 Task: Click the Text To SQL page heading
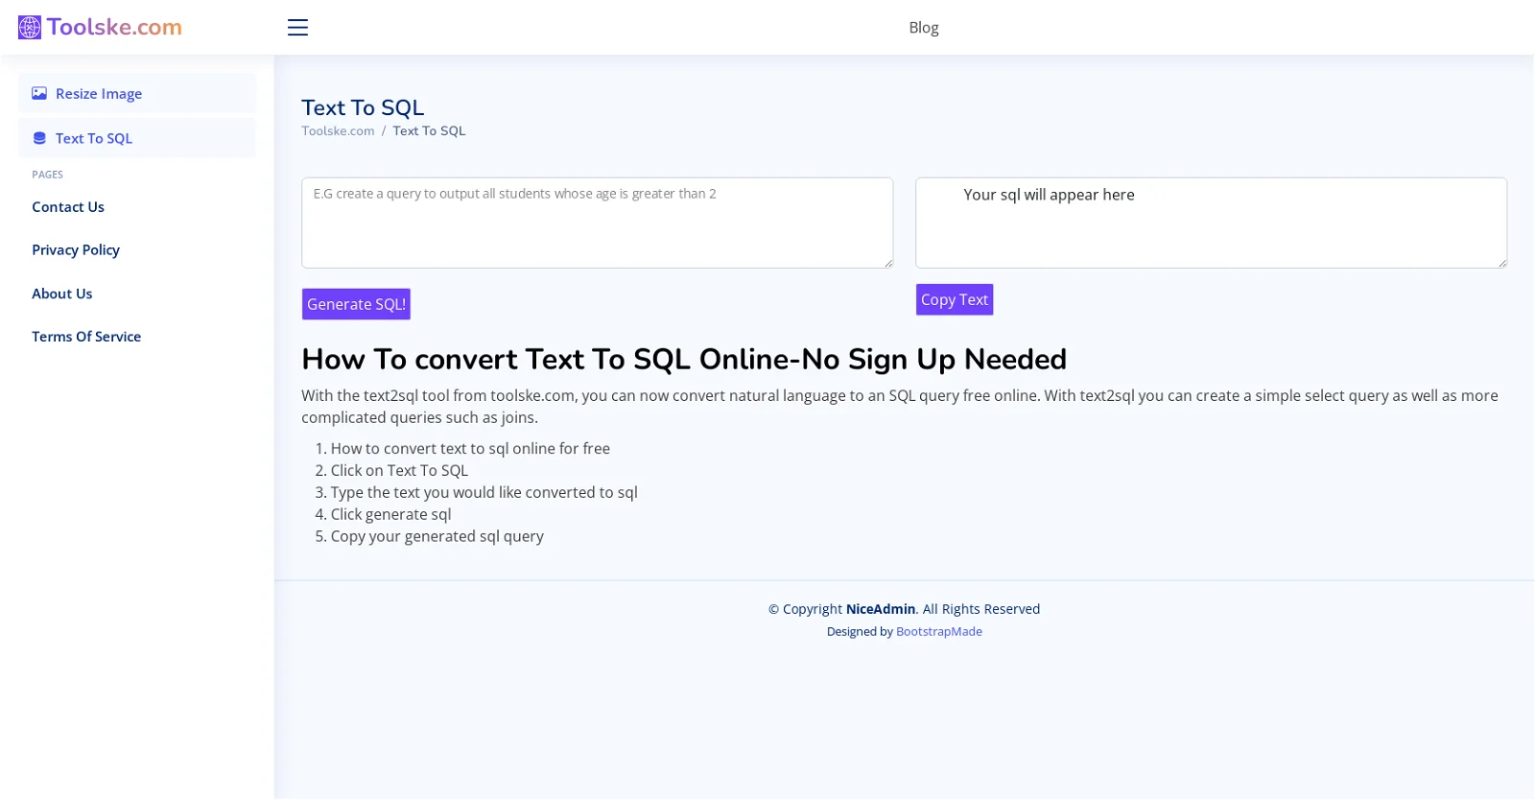(363, 107)
